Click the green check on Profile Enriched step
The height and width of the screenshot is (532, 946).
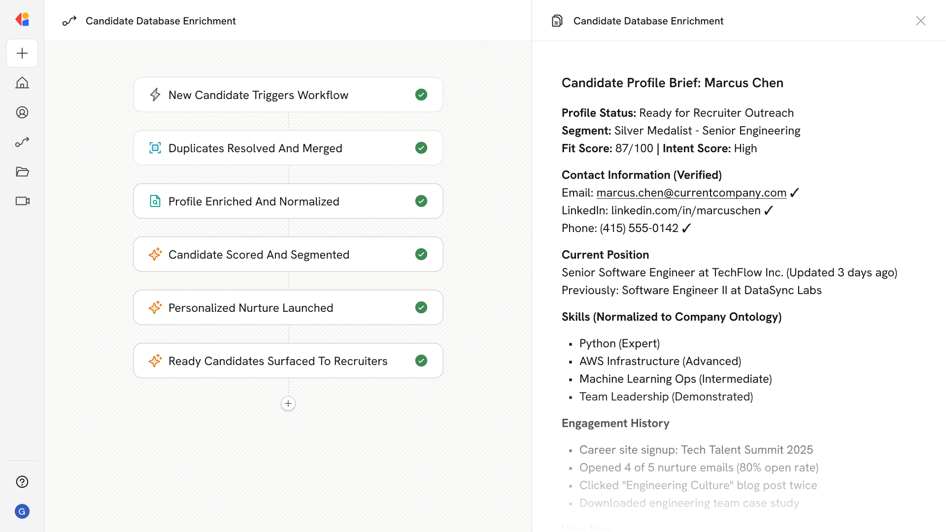(421, 201)
